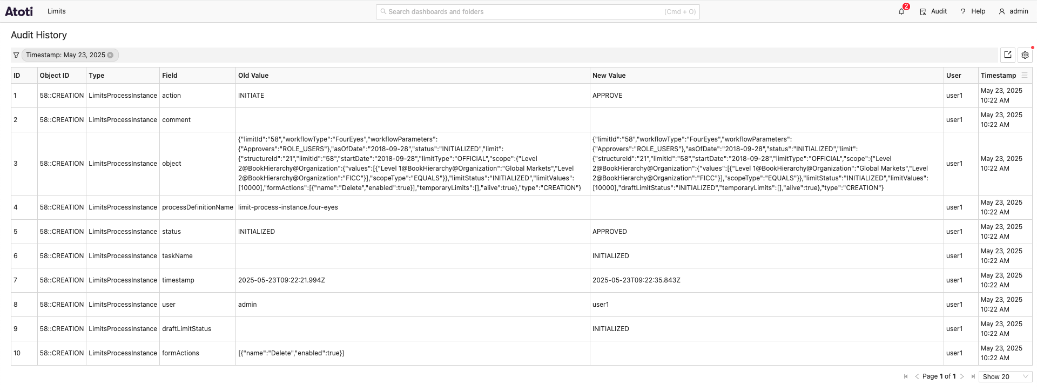The width and height of the screenshot is (1037, 391).
Task: Open the table settings gear
Action: 1025,55
